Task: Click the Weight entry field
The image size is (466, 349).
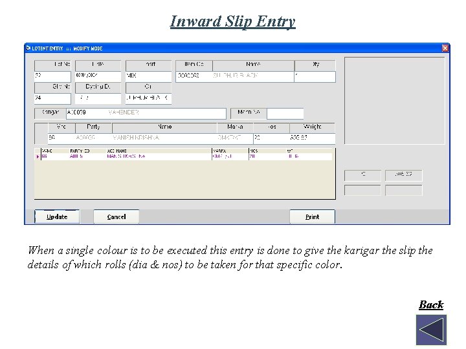Action: (x=313, y=138)
